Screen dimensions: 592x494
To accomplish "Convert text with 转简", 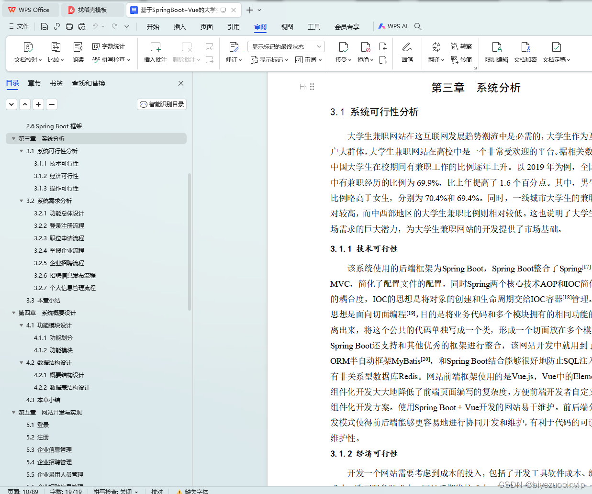I will tap(461, 60).
